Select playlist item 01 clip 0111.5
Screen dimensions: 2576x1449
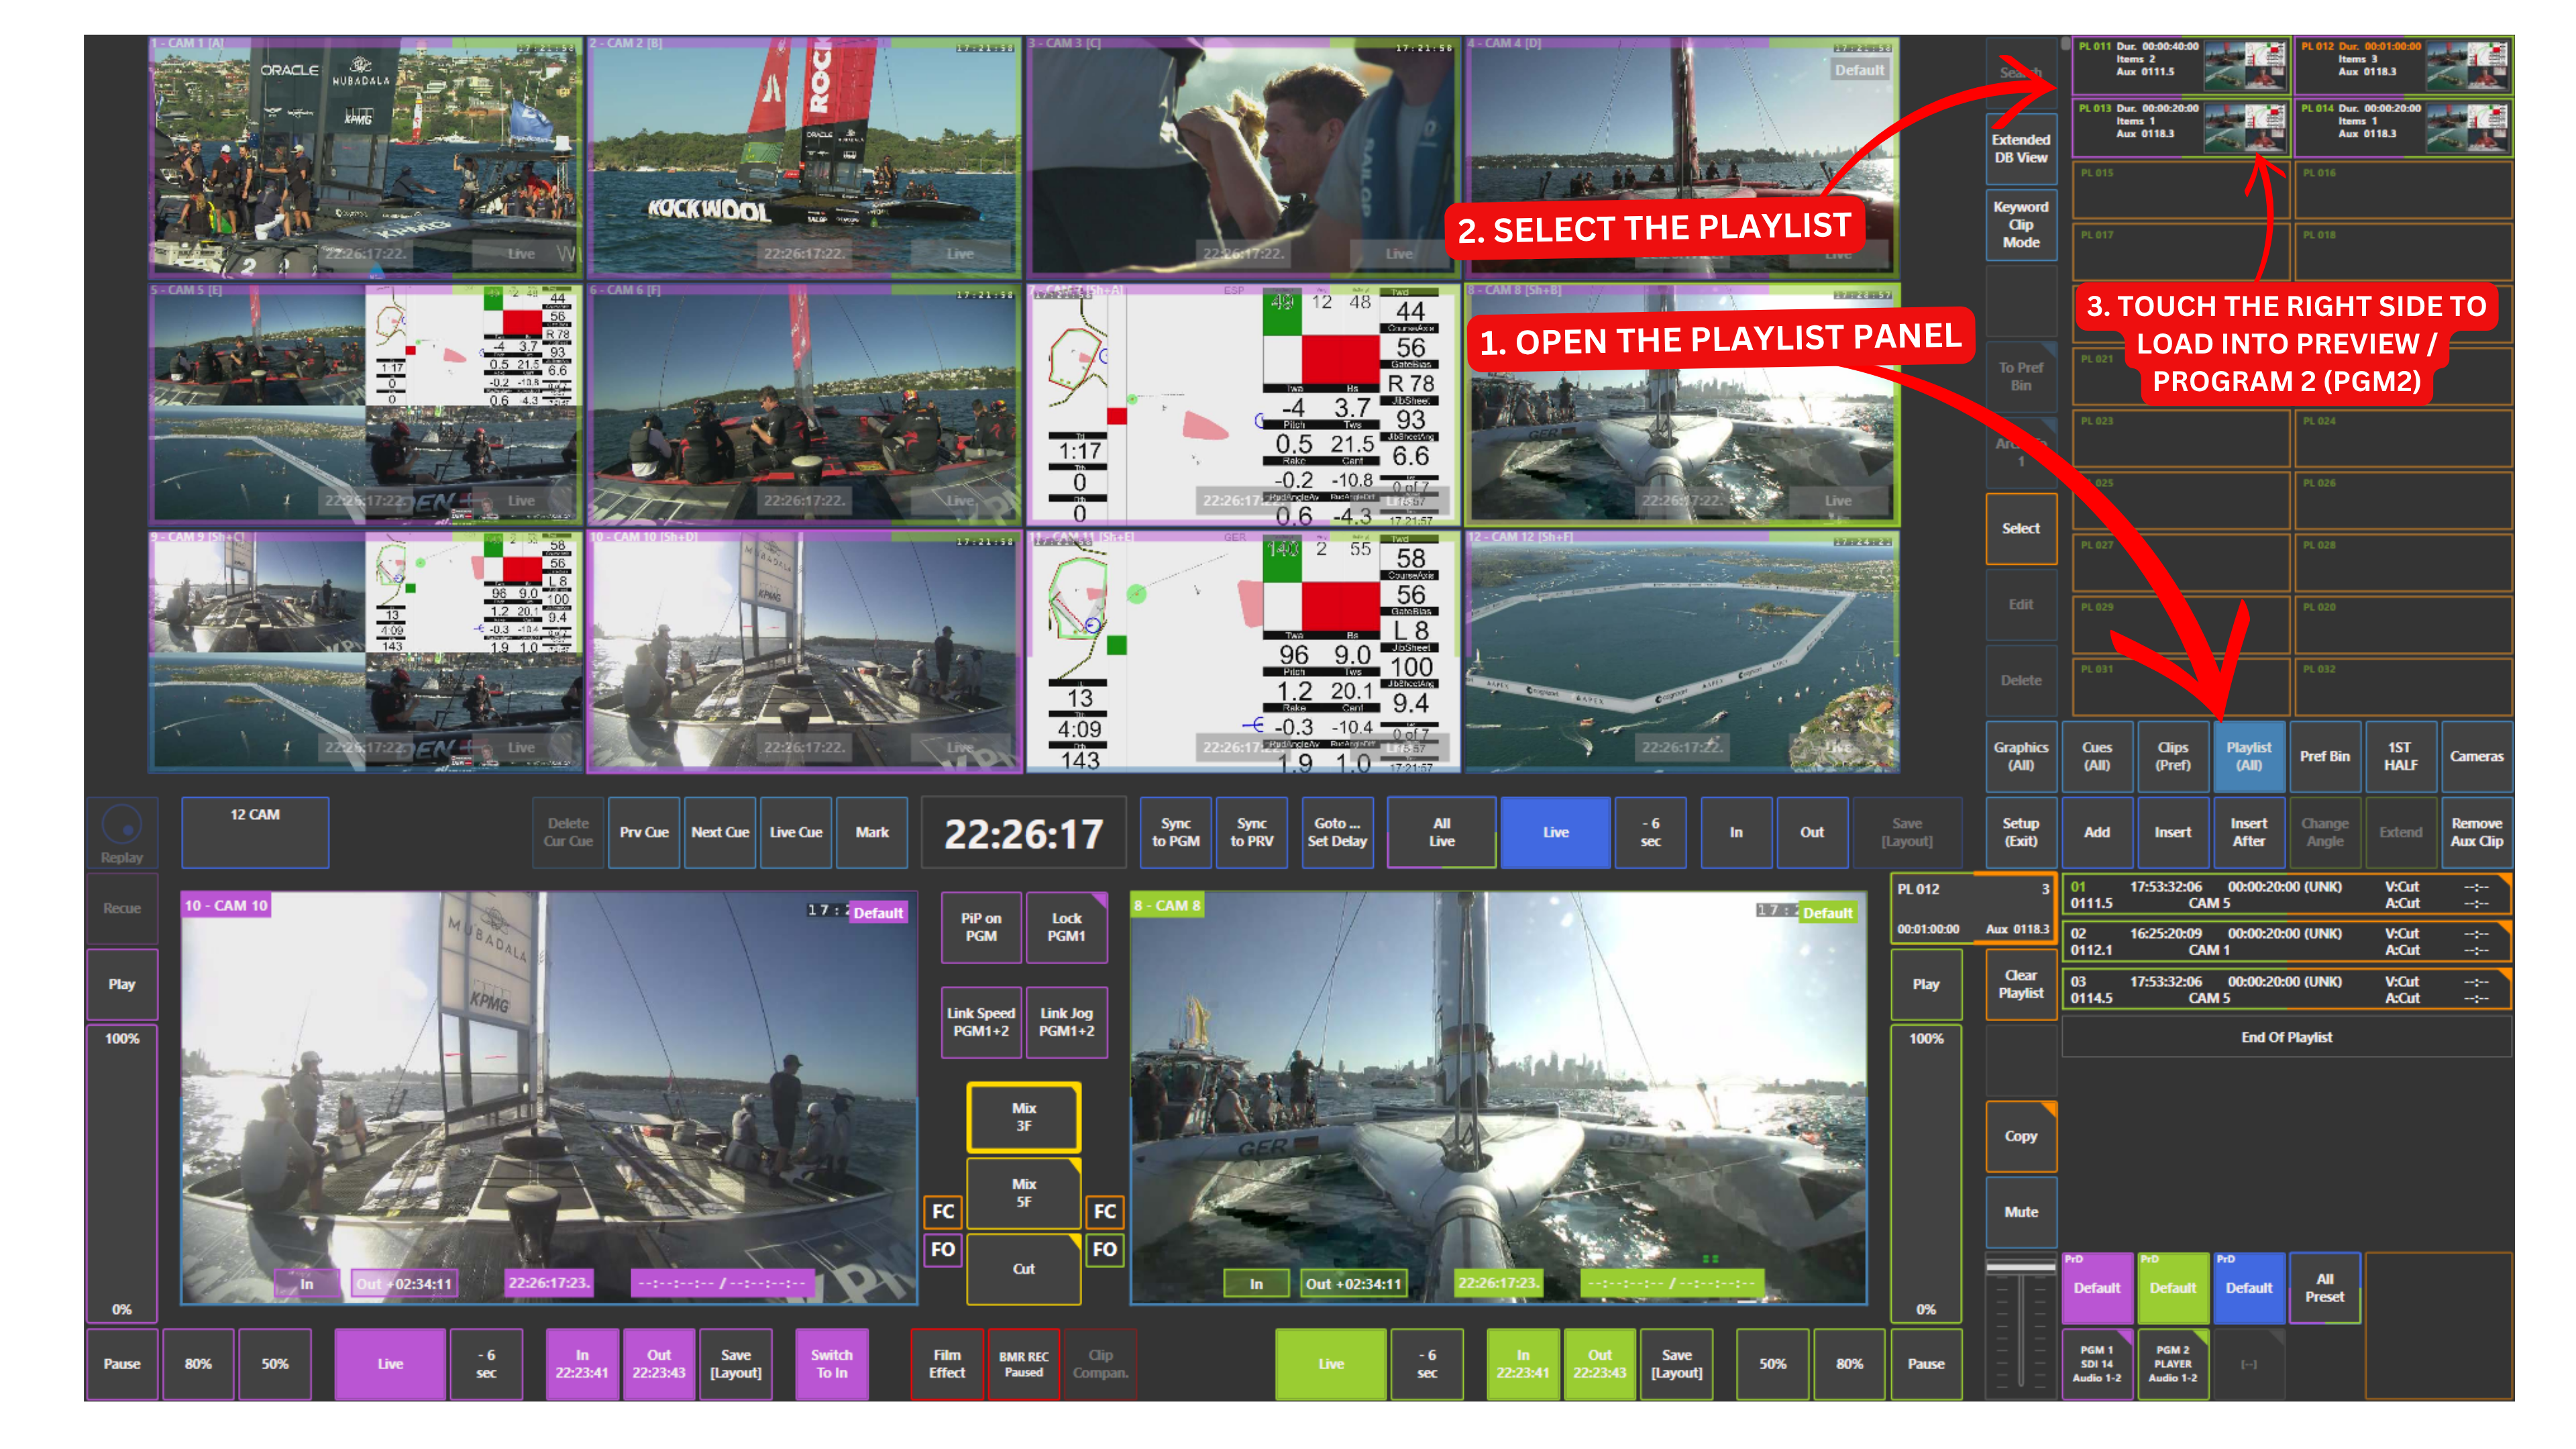pos(2287,895)
